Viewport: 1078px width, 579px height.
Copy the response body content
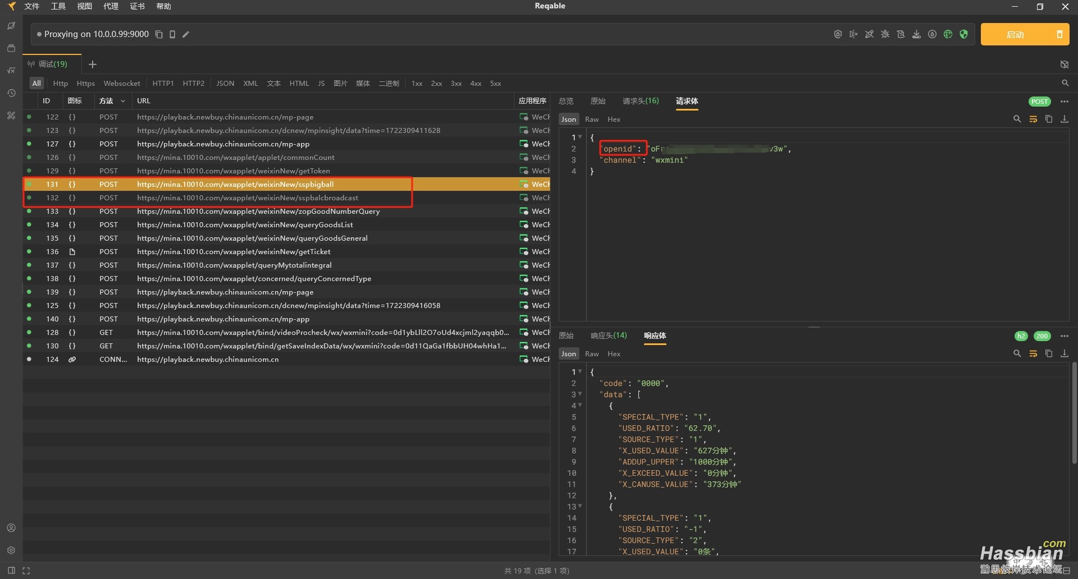tap(1049, 353)
